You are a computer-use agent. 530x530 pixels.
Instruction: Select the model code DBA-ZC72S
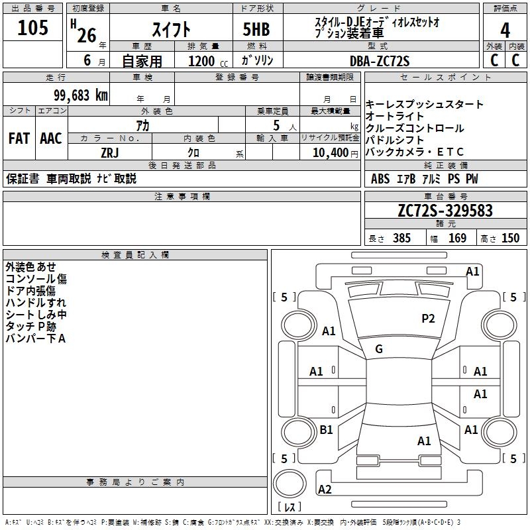tap(380, 61)
